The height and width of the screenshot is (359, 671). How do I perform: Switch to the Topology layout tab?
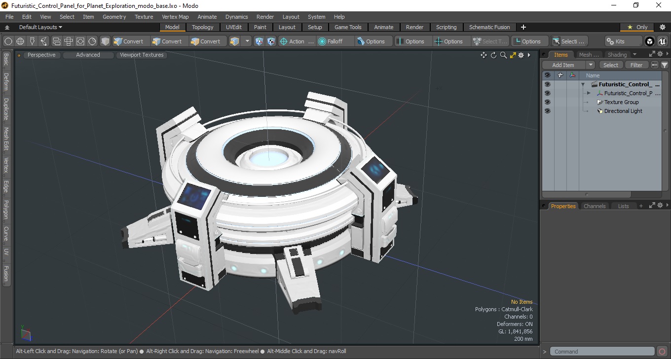click(x=203, y=27)
